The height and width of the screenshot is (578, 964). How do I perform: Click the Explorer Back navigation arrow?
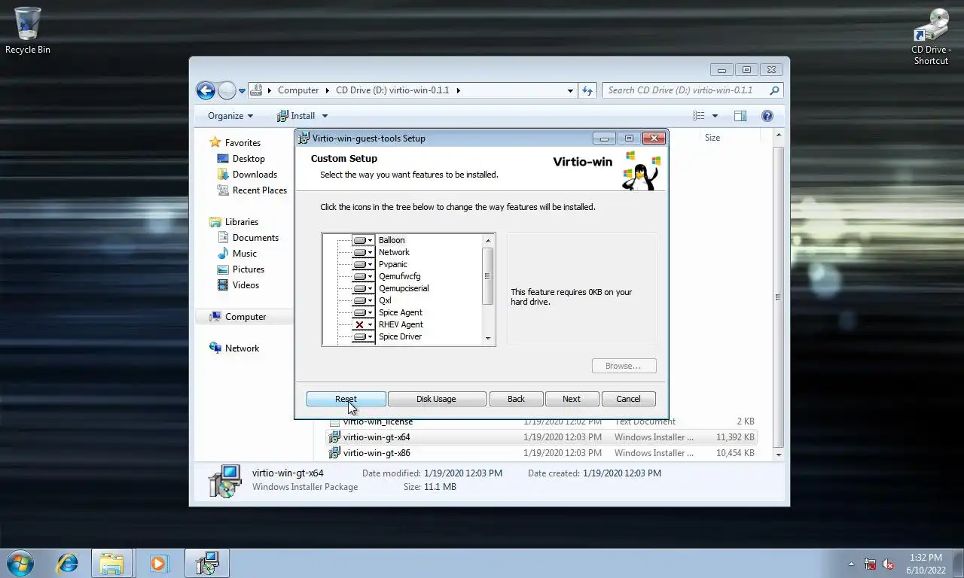tap(206, 90)
